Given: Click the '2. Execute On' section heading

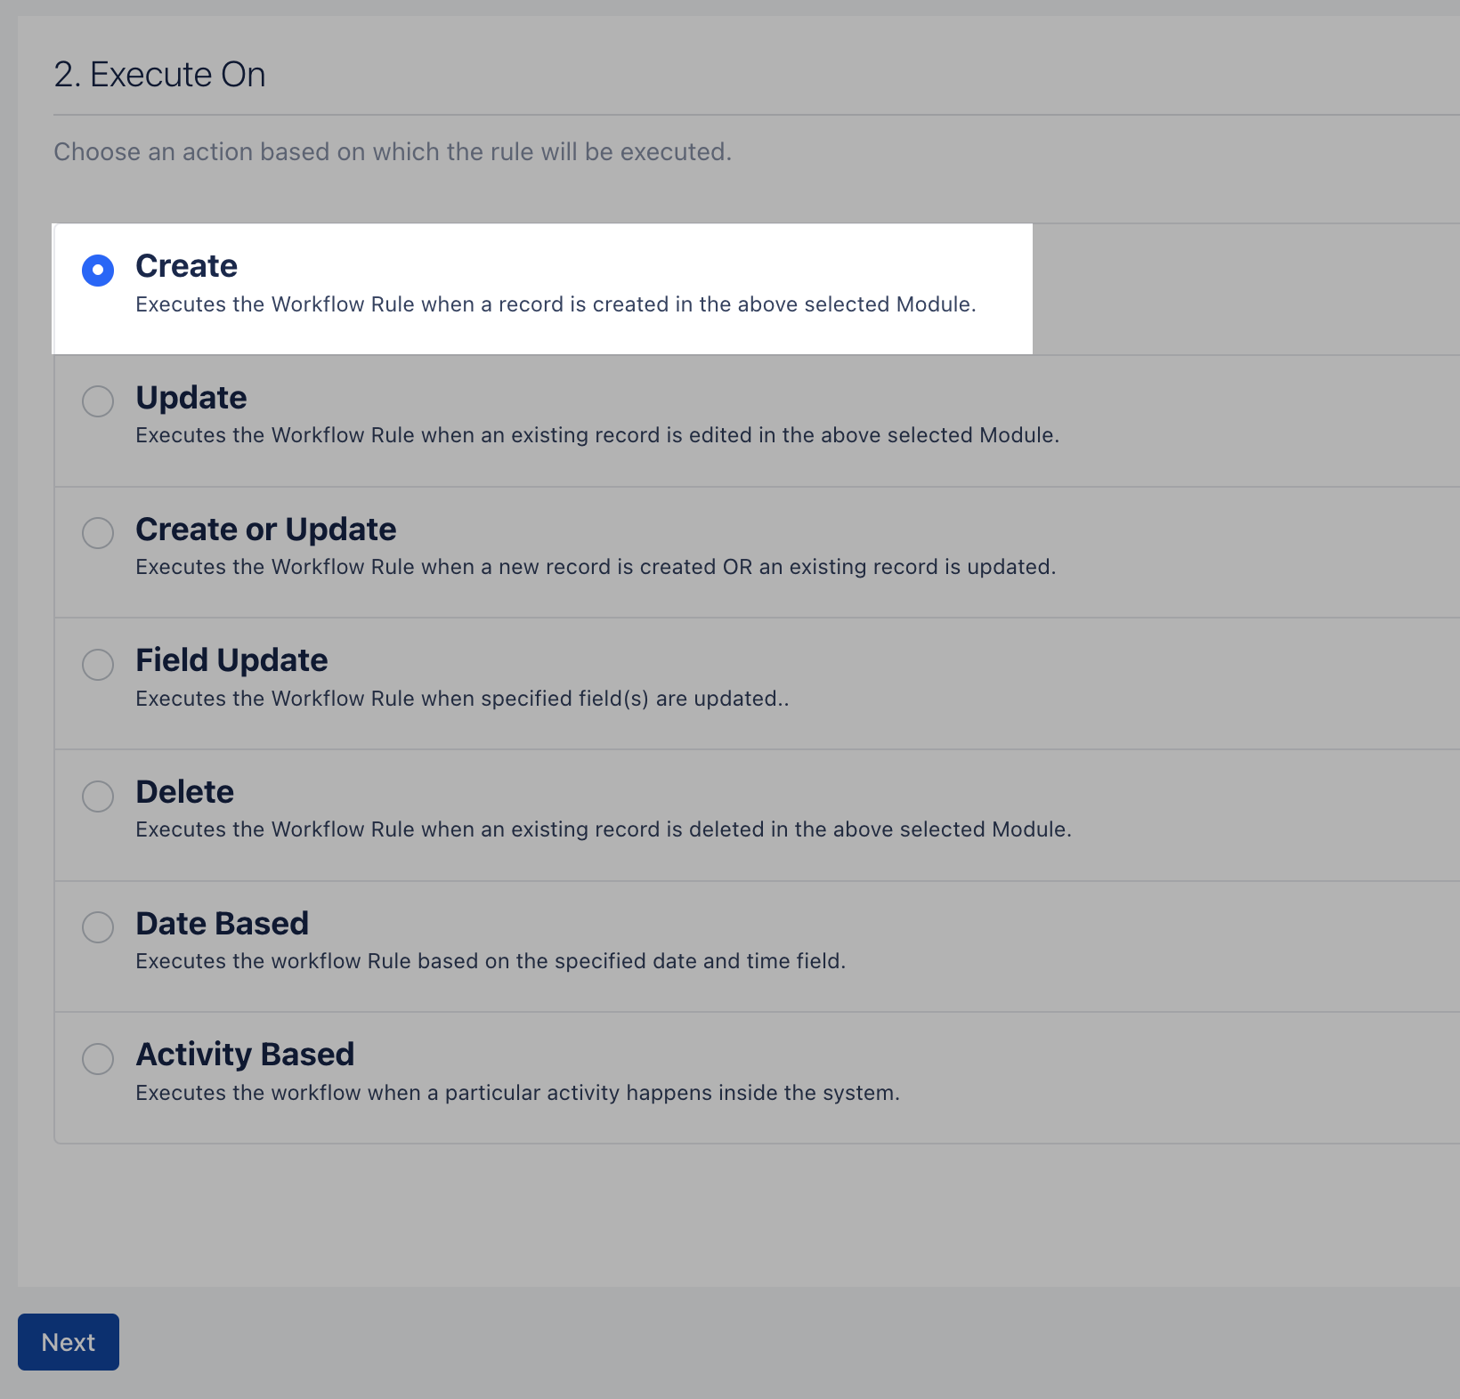Looking at the screenshot, I should coord(159,75).
